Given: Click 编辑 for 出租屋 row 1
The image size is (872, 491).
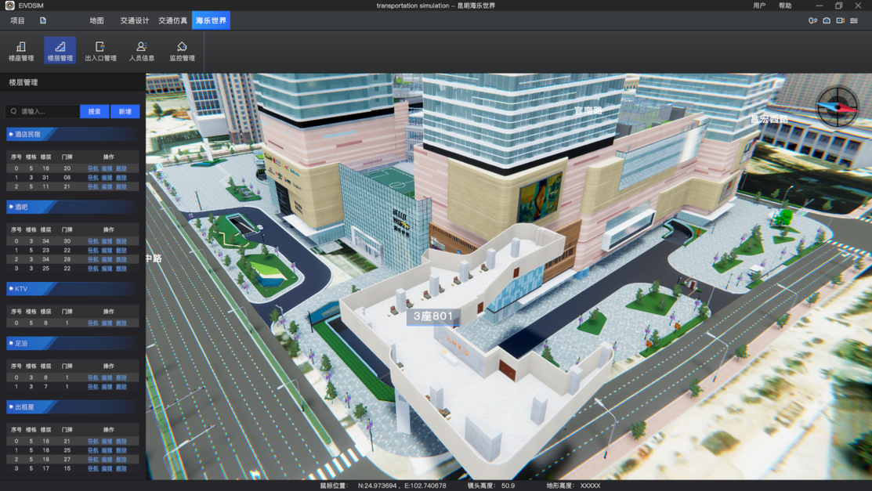Looking at the screenshot, I should click(107, 450).
